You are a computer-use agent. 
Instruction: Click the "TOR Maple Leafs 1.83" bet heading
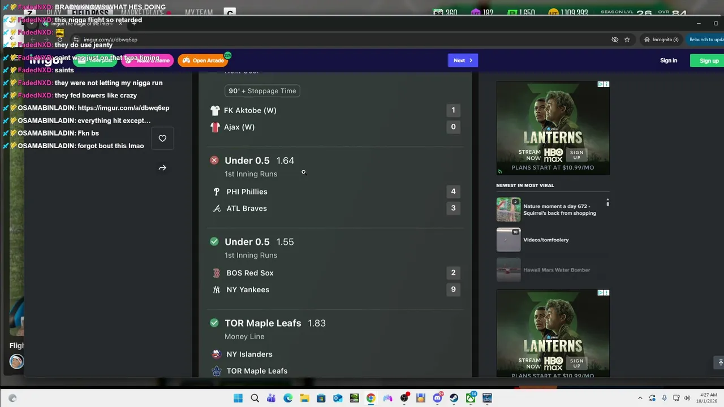(x=275, y=323)
